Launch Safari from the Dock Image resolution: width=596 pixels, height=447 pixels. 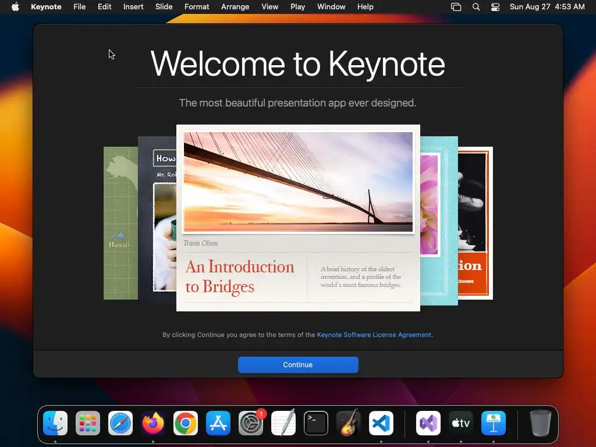[120, 423]
